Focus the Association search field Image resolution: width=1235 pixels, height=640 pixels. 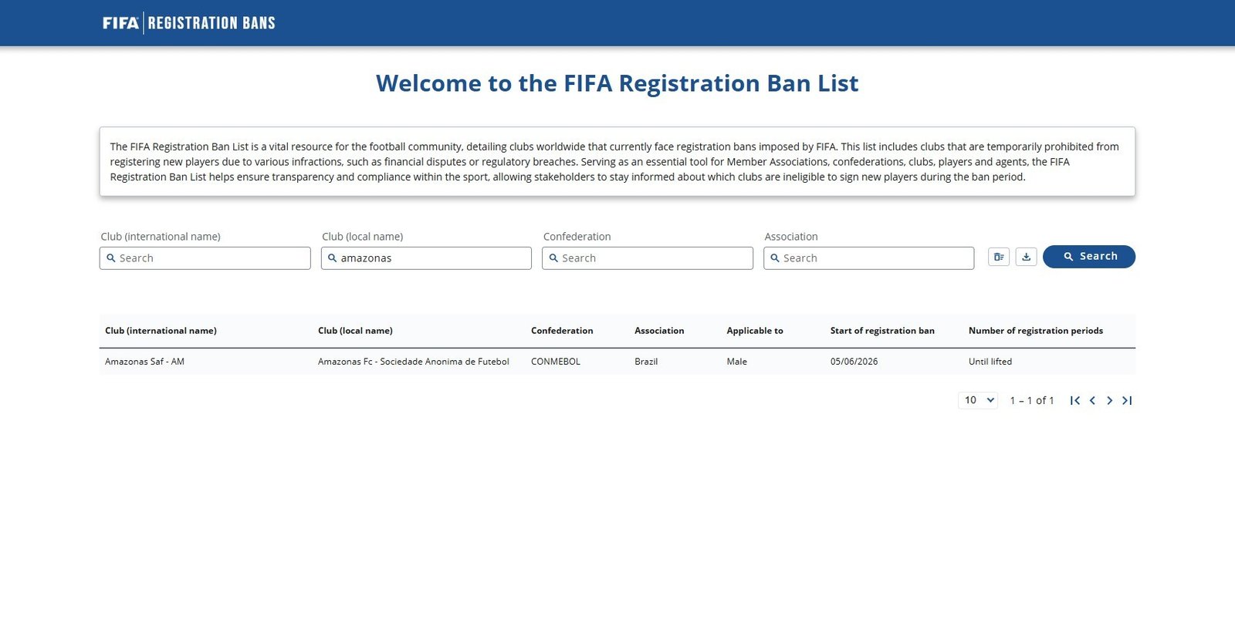pos(869,258)
